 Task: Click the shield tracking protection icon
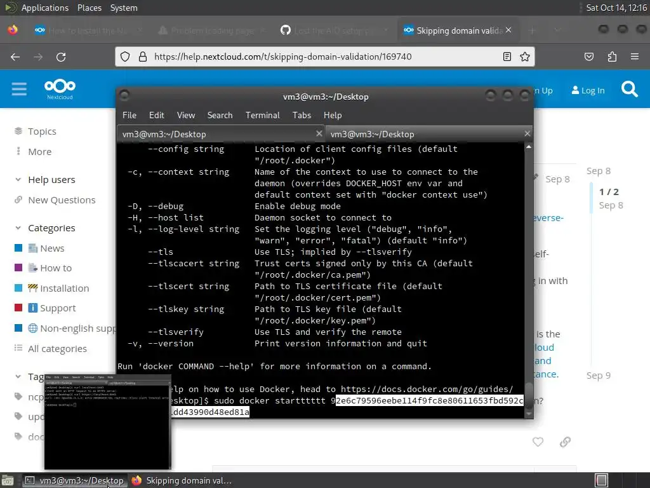(x=125, y=57)
